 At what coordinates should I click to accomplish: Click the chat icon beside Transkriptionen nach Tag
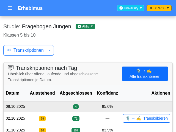click(11, 68)
